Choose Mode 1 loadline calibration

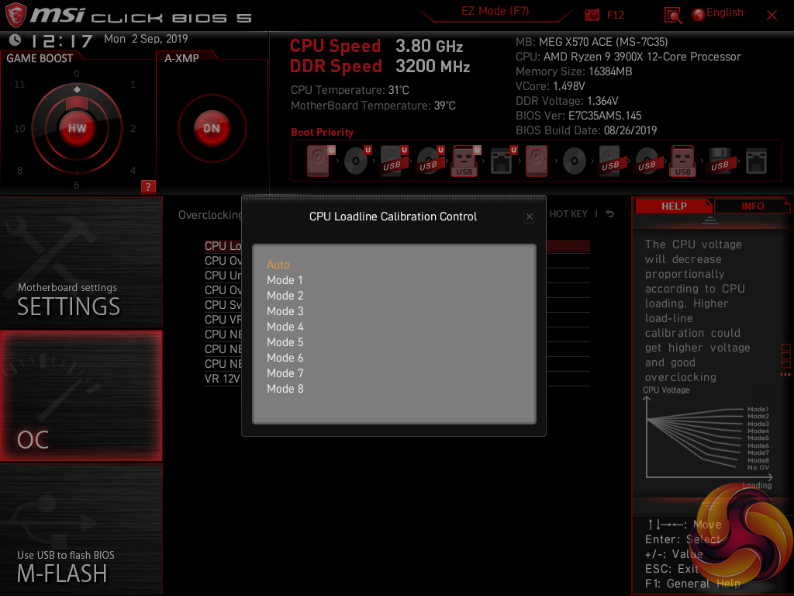pyautogui.click(x=285, y=279)
